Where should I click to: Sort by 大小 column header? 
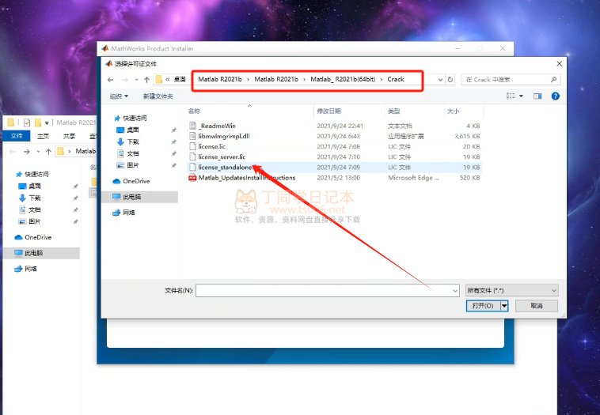(x=454, y=111)
